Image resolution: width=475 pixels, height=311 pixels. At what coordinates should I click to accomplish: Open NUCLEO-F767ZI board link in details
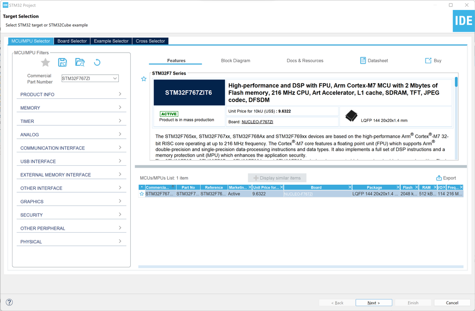tap(257, 122)
